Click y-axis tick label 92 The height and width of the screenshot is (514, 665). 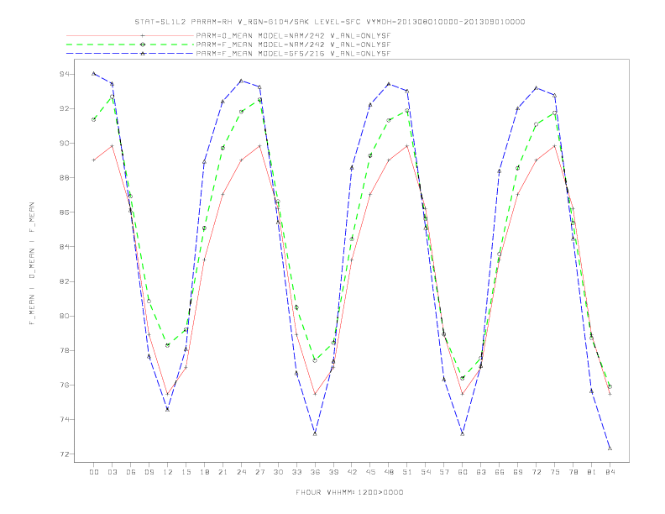(x=65, y=108)
